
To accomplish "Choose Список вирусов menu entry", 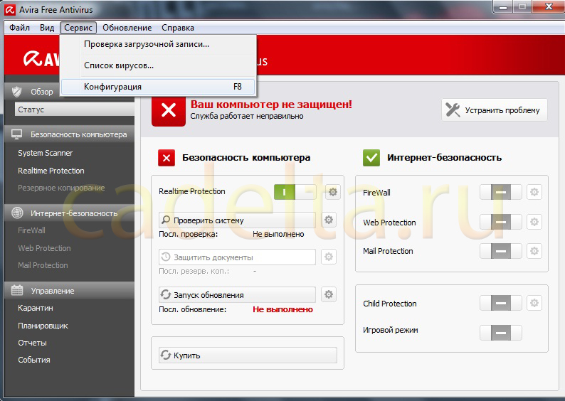I will 158,65.
